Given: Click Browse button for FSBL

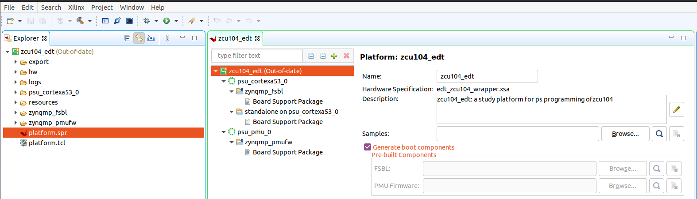Looking at the screenshot, I should pyautogui.click(x=623, y=169).
